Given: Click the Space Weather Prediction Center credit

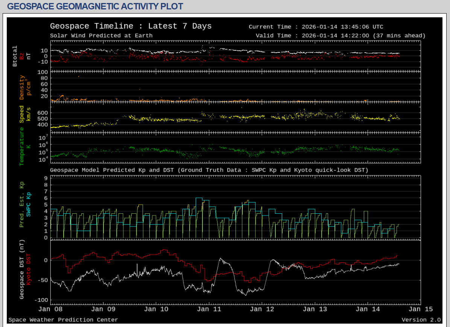Looking at the screenshot, I should [x=63, y=320].
